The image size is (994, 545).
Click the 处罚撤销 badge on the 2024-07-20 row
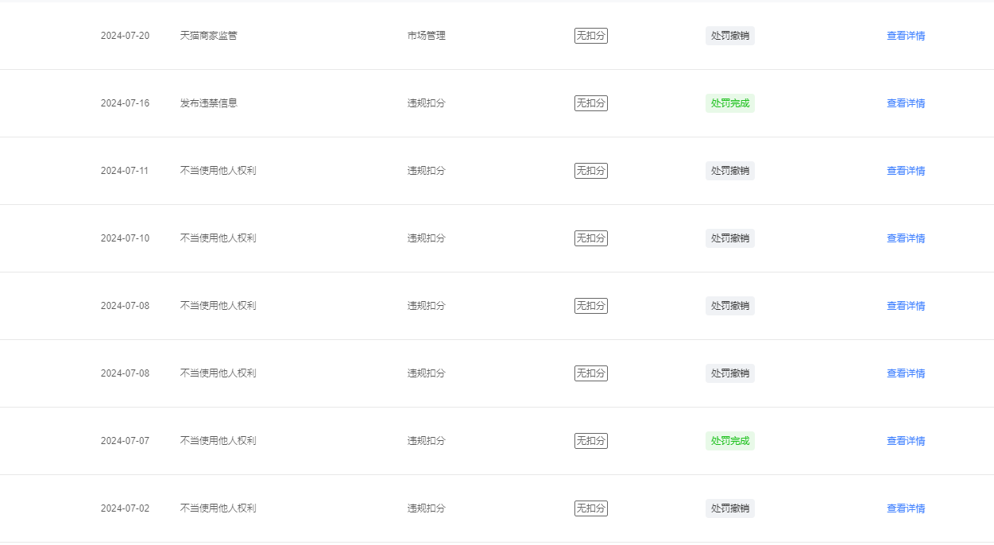tap(730, 36)
